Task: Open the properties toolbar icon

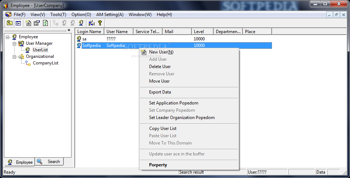Action: pos(37,23)
